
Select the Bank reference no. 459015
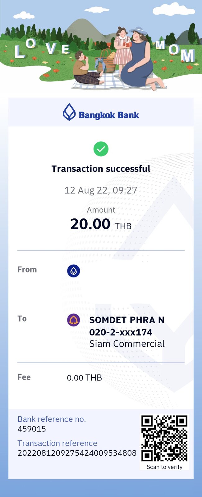click(32, 429)
